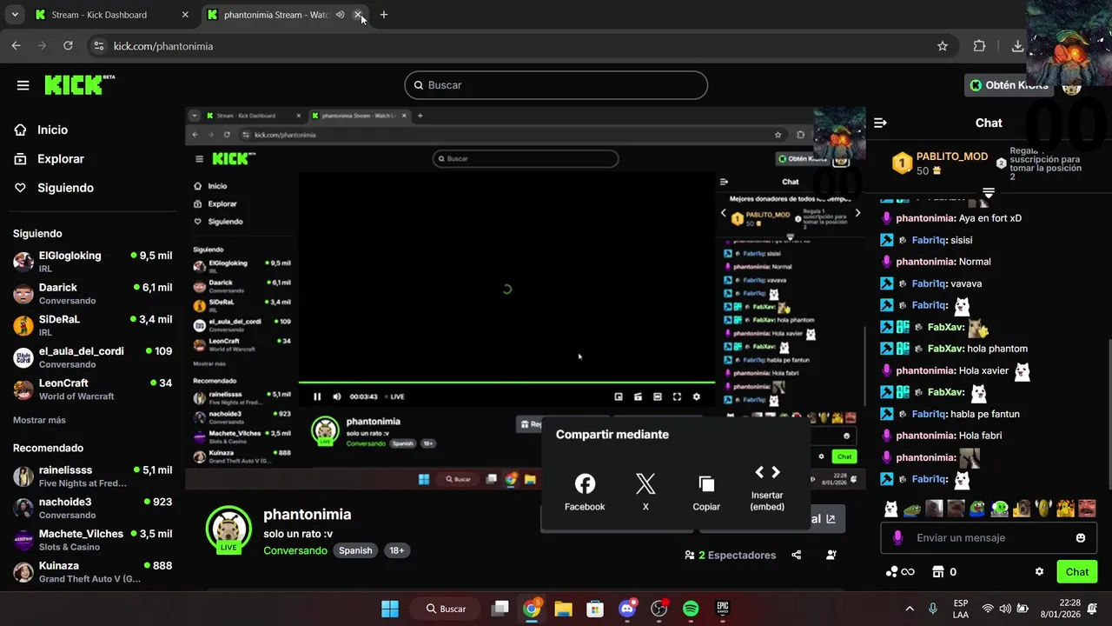The height and width of the screenshot is (626, 1112).
Task: Mute the phantonimia Stream tab audio
Action: pyautogui.click(x=340, y=15)
